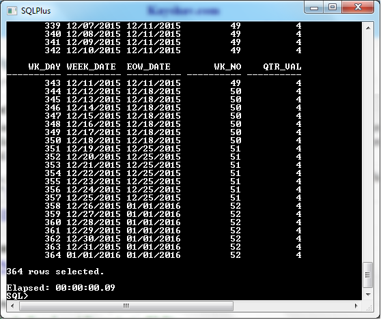The image size is (381, 320).
Task: Click WK_DAY value 343
Action: click(53, 83)
